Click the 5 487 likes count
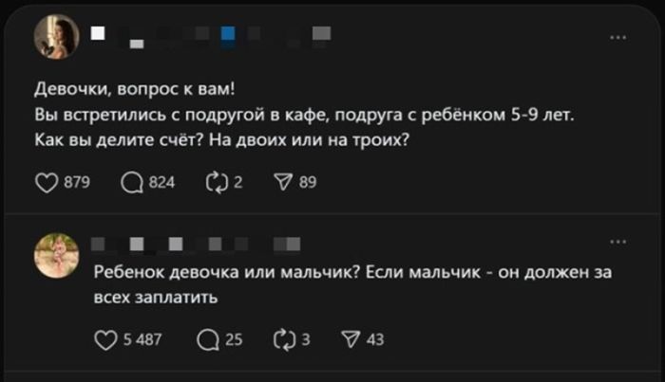 142,340
